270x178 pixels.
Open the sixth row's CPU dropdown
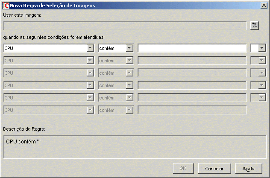coord(90,110)
